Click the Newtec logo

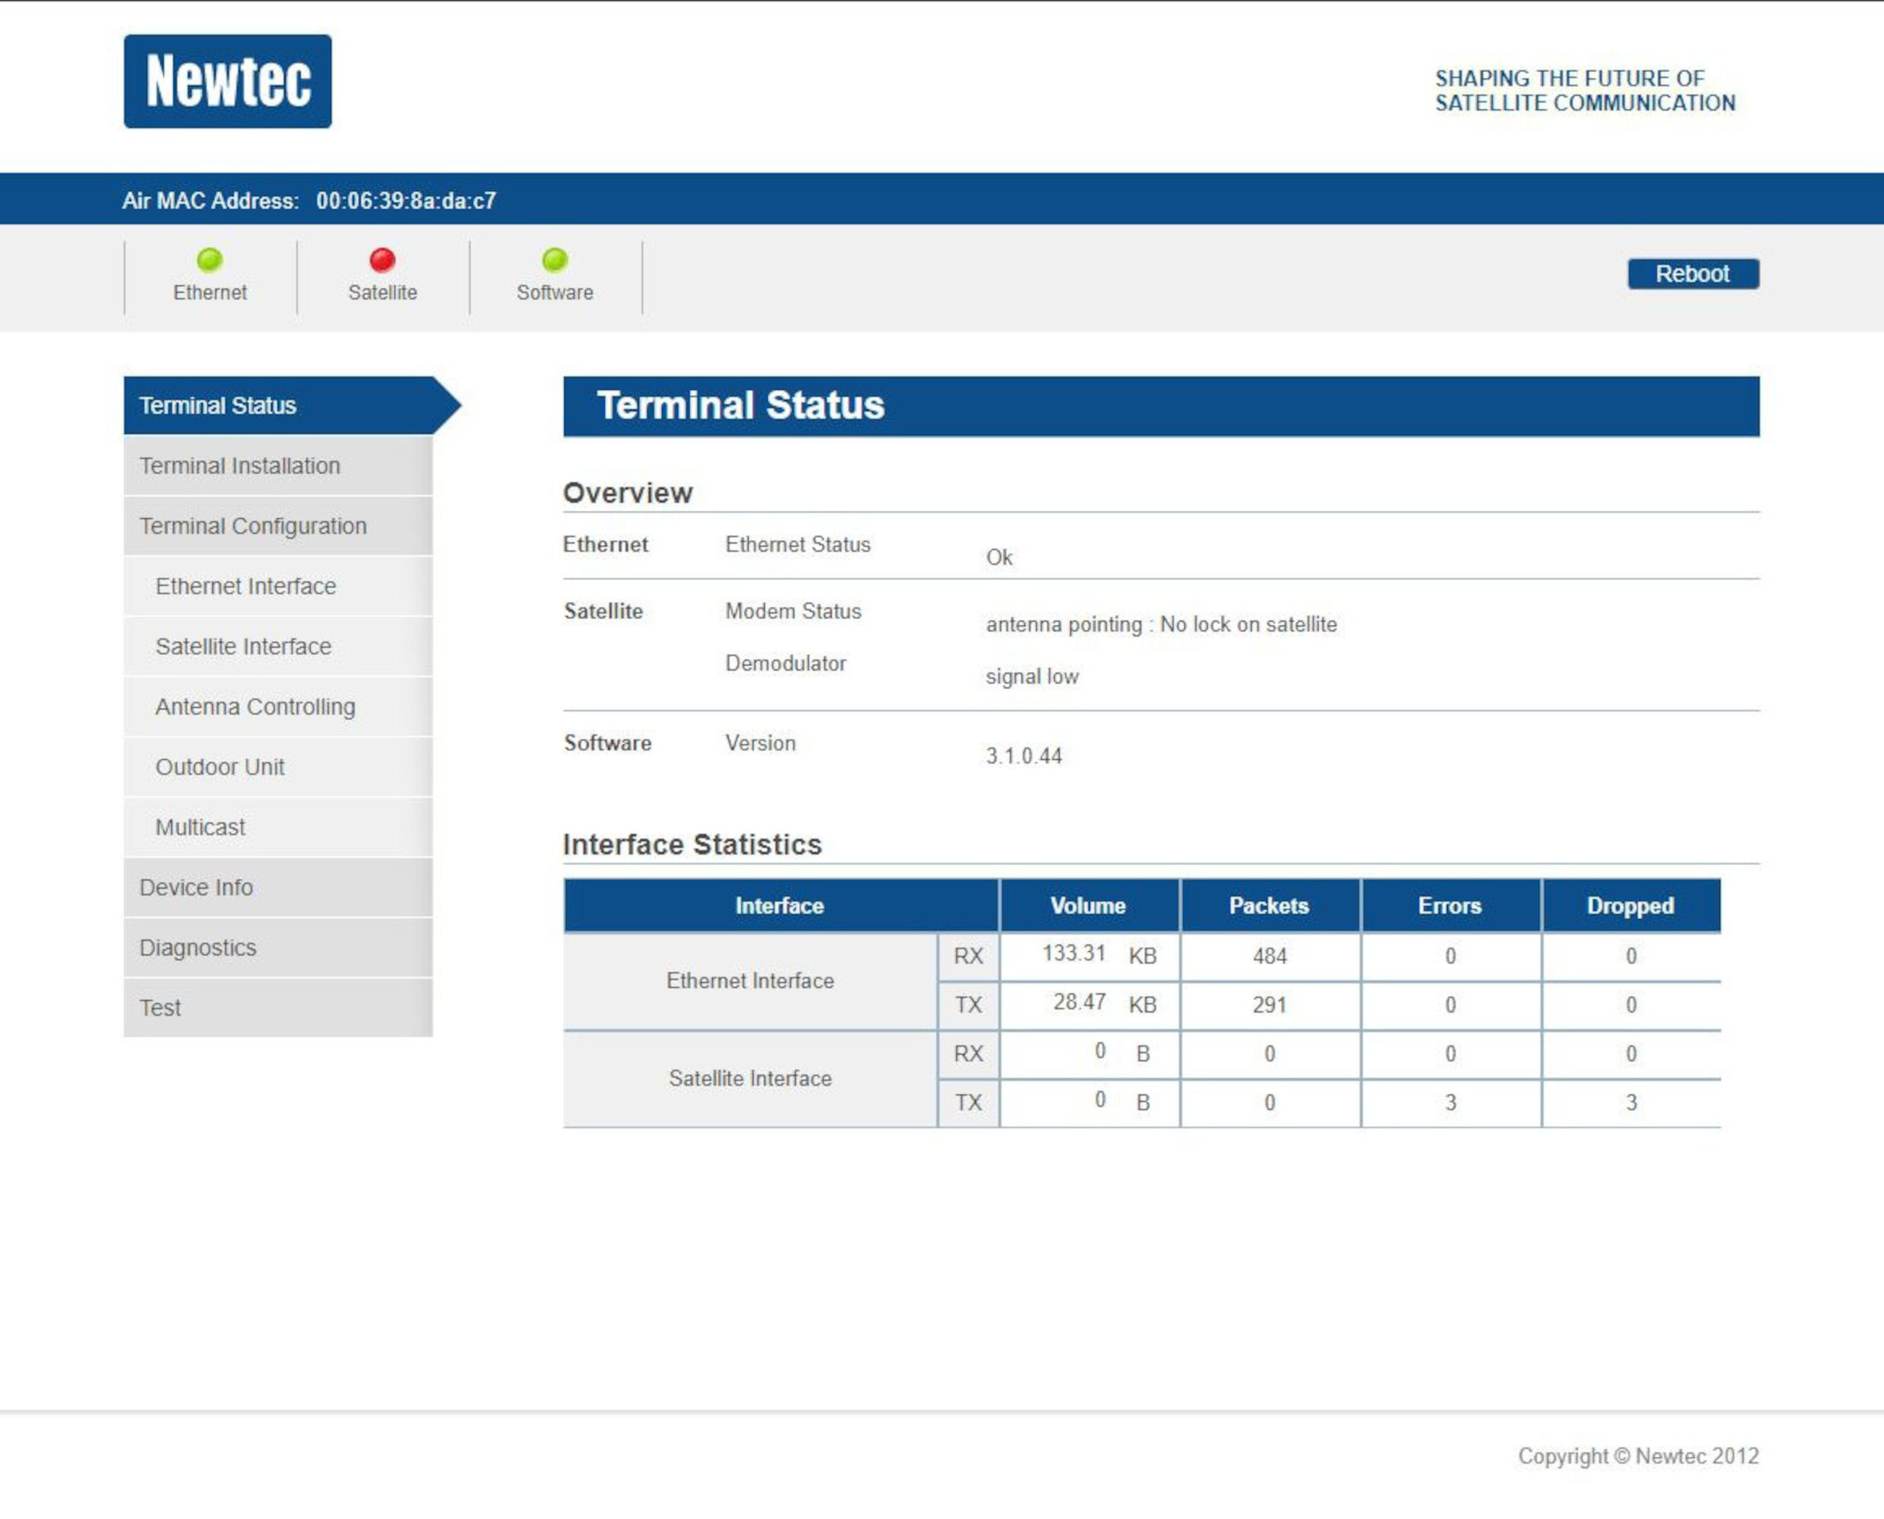click(x=227, y=81)
